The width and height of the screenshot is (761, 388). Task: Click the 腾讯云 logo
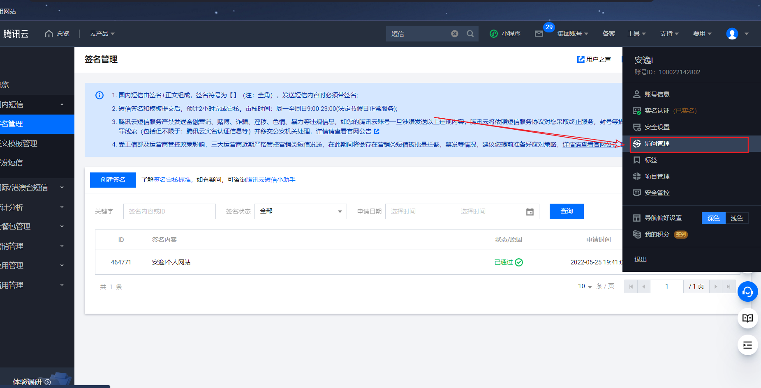[x=16, y=34]
